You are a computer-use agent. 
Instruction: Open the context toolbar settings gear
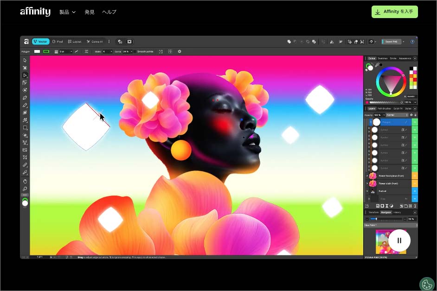point(180,51)
